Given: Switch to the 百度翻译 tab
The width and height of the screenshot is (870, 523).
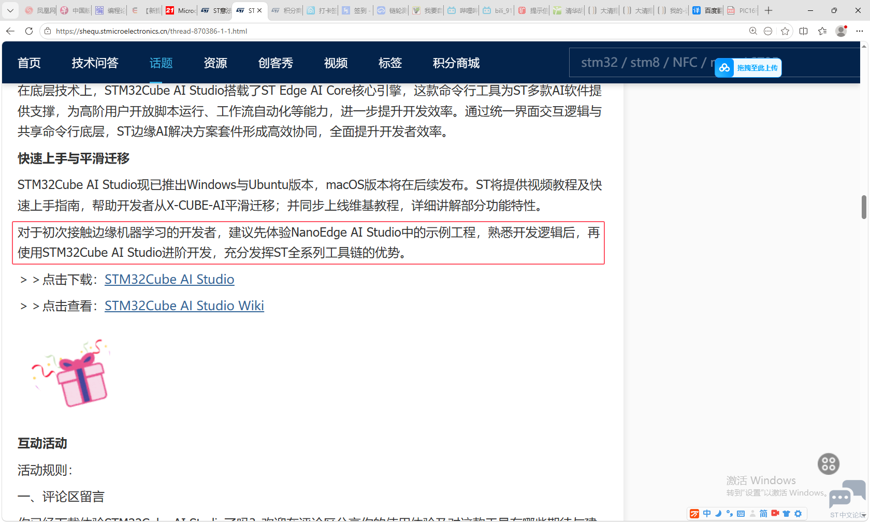Looking at the screenshot, I should (x=707, y=10).
